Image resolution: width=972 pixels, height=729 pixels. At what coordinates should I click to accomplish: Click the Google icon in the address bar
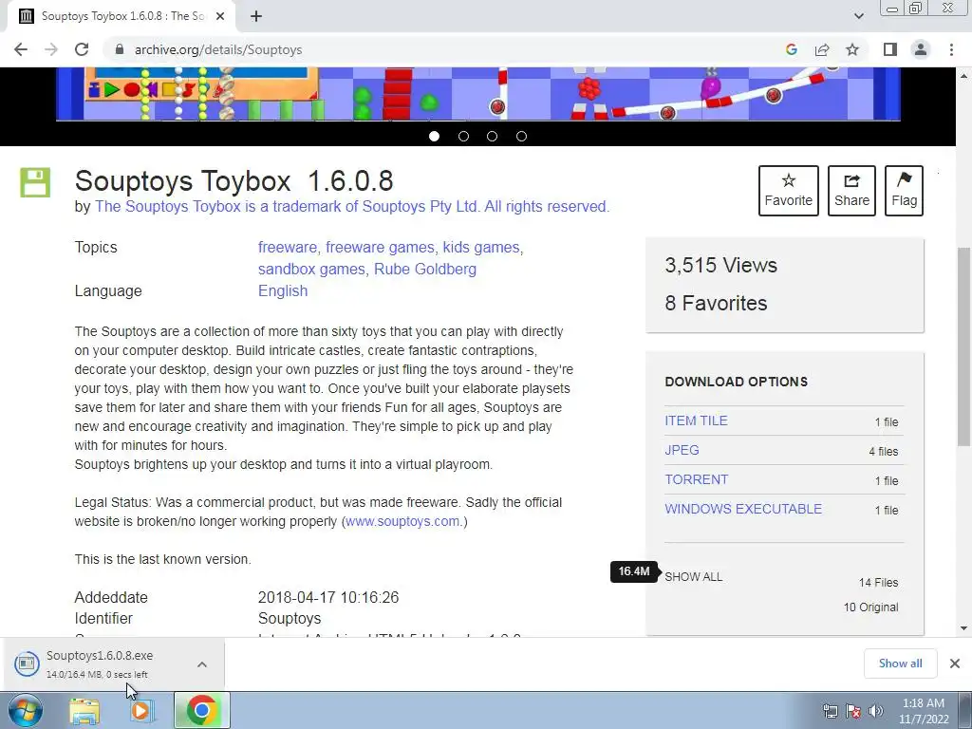point(791,49)
